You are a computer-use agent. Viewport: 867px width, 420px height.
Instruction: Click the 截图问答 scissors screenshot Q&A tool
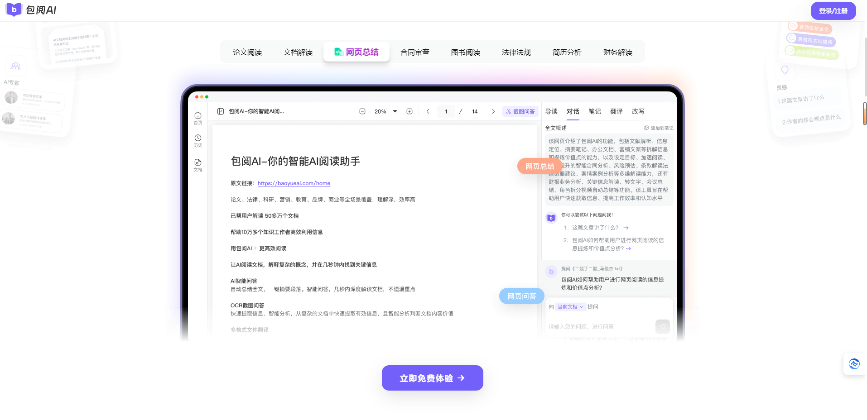(x=520, y=111)
